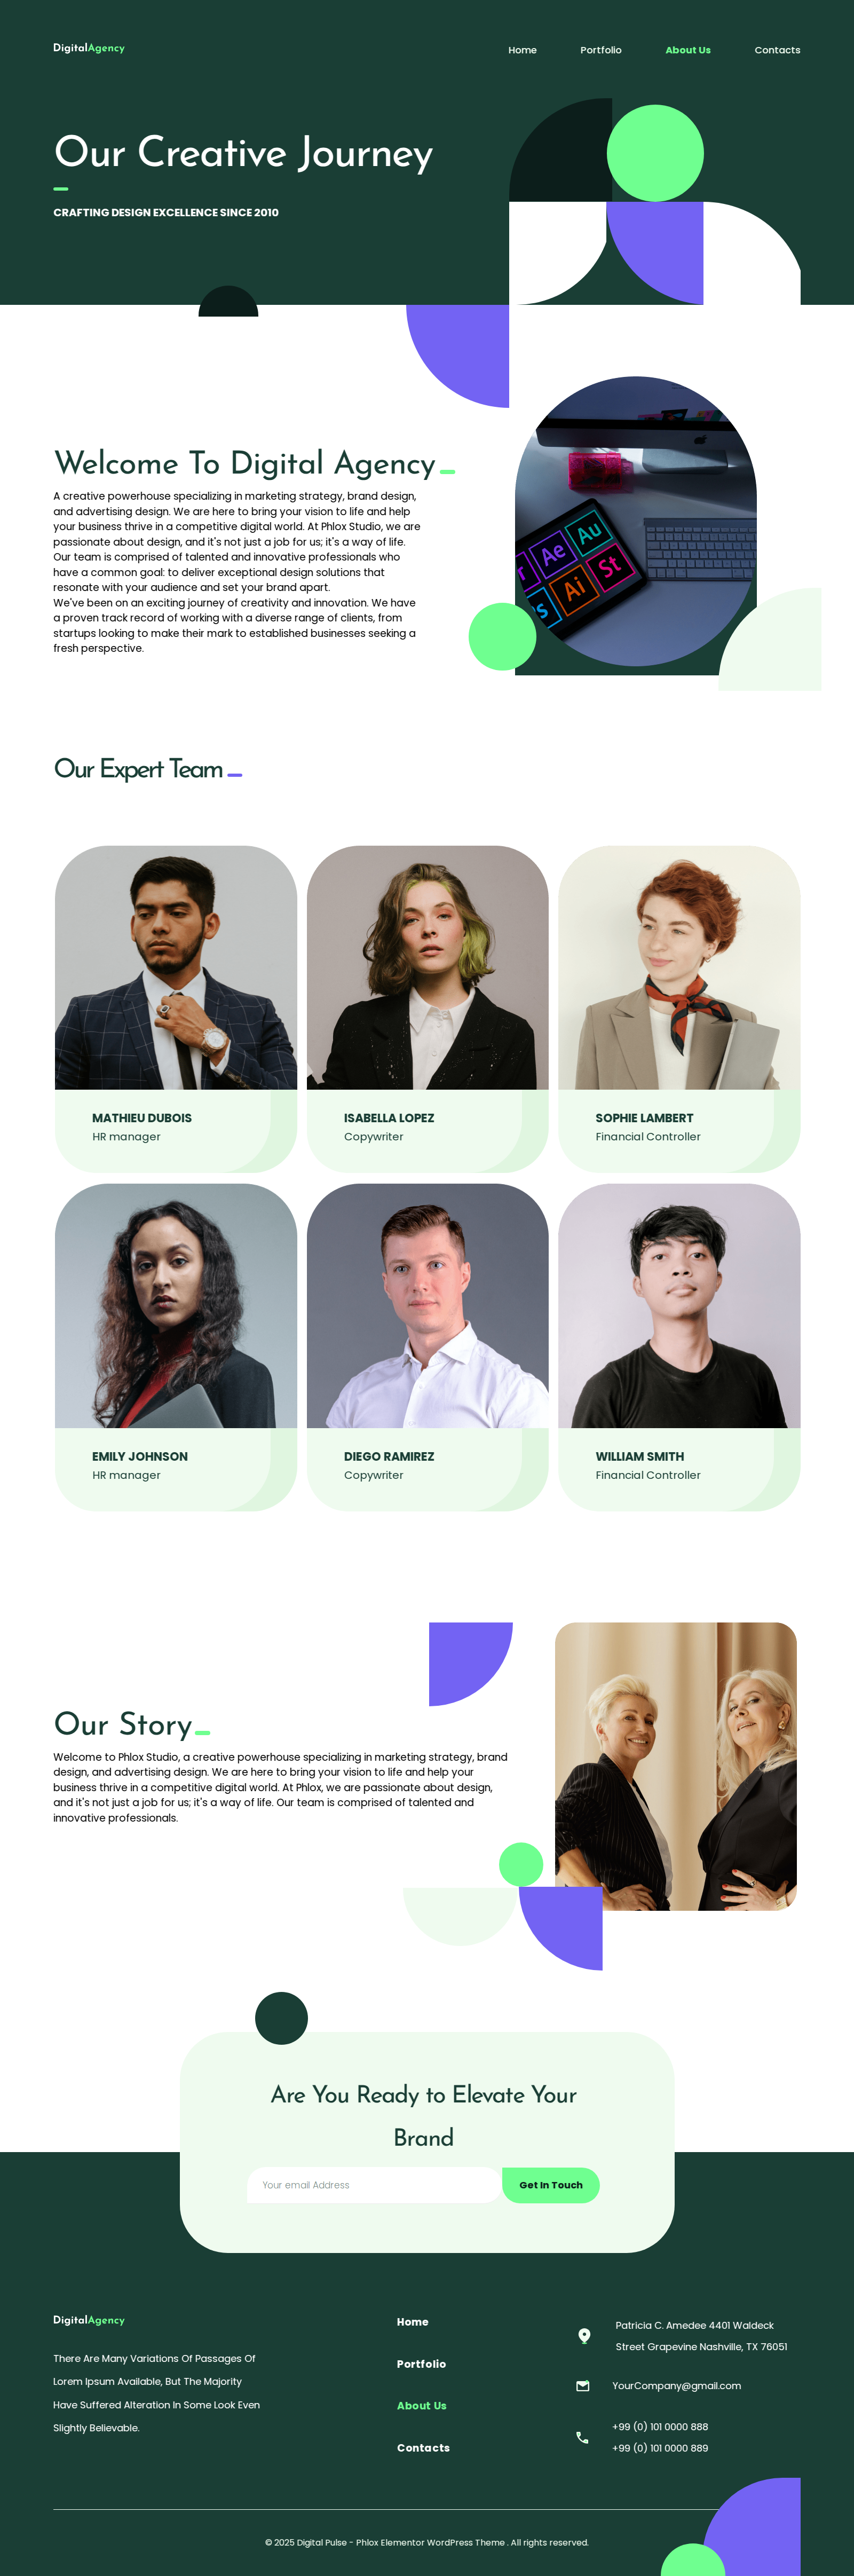This screenshot has width=854, height=2576.
Task: Select About Us in the top navigation
Action: (x=688, y=50)
